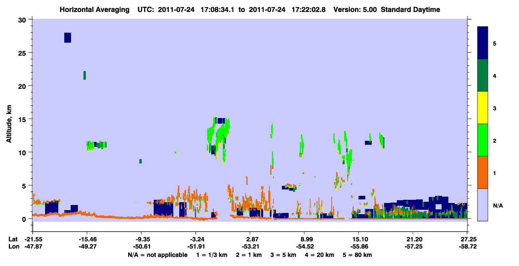Viewport: 519px width, 266px height.
Task: Click the longitude value '-47.87'
Action: coord(33,247)
